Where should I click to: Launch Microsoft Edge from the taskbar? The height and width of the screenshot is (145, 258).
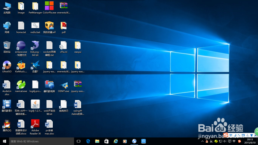coord(88,141)
